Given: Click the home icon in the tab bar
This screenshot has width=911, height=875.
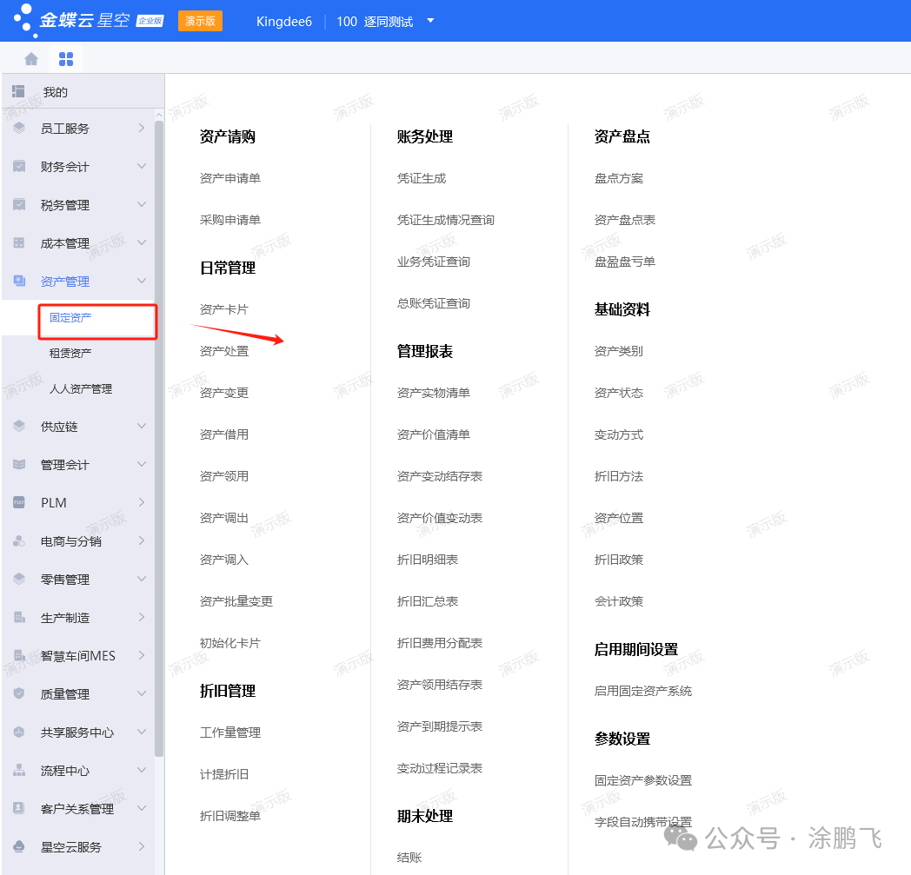Looking at the screenshot, I should click(31, 59).
